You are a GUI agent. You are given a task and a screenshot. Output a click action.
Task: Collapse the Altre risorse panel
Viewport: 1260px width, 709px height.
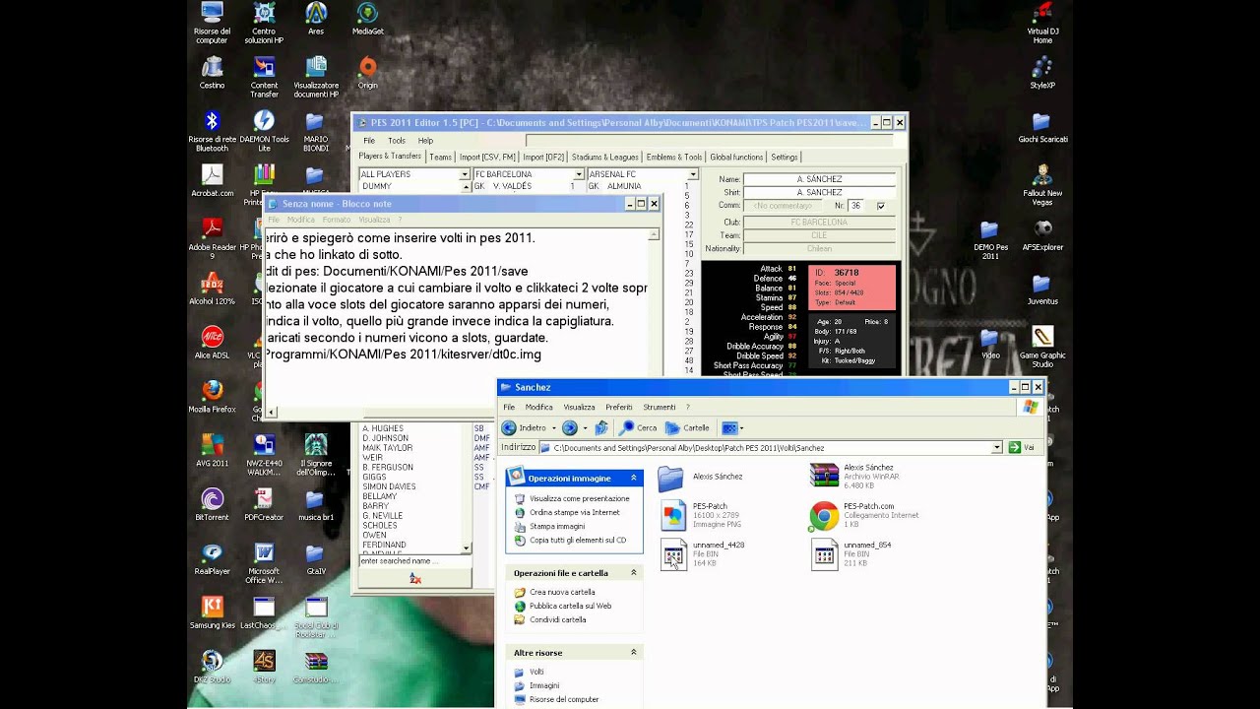(634, 652)
